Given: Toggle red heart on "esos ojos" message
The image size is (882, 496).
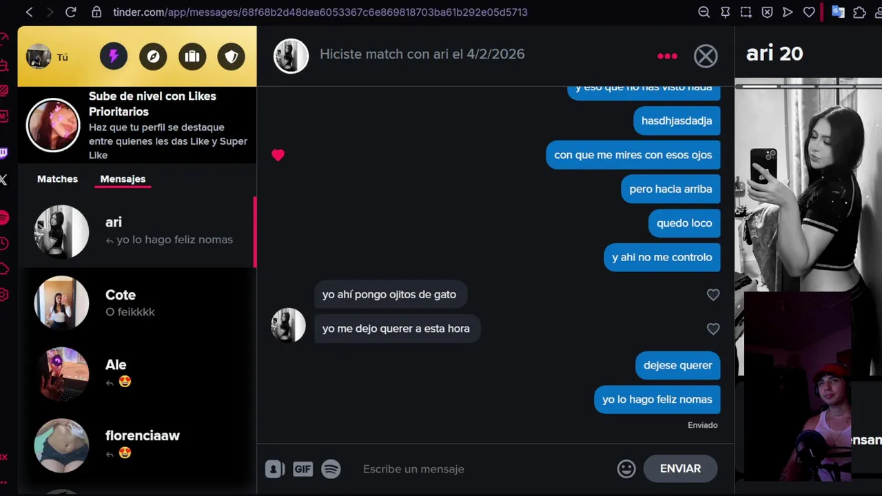Looking at the screenshot, I should coord(278,155).
